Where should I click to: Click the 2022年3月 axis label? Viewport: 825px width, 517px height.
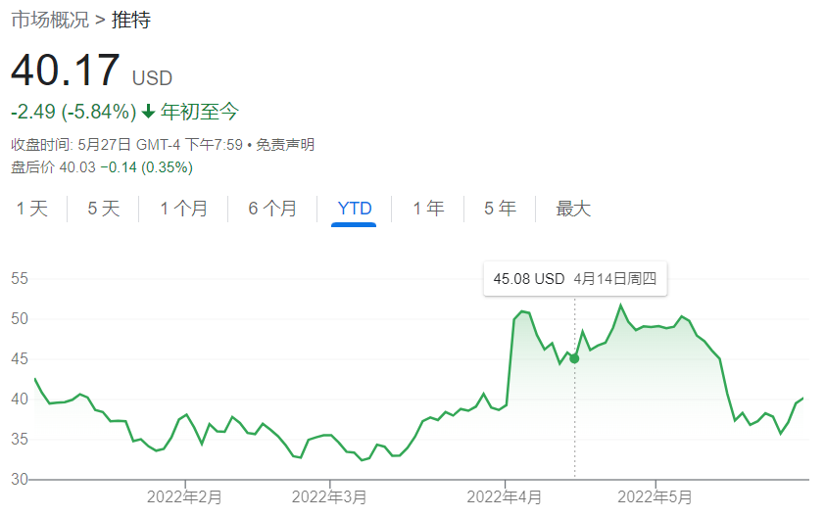[x=329, y=496]
